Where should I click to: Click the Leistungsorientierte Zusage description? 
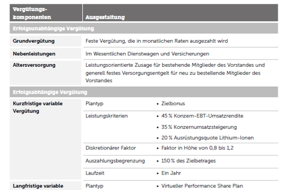175,73
